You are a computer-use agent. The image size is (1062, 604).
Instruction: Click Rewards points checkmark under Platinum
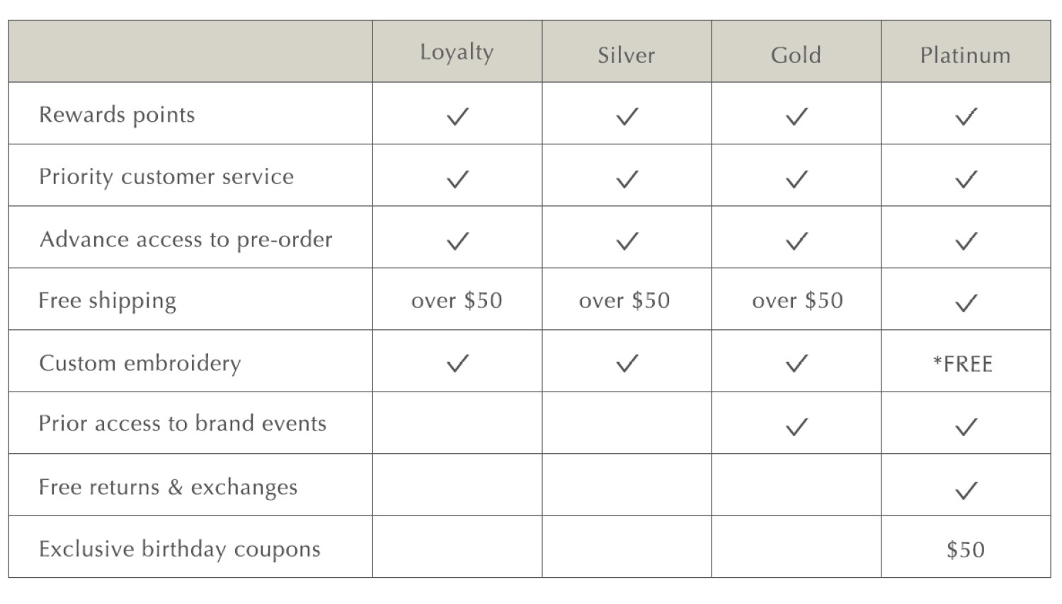point(966,116)
